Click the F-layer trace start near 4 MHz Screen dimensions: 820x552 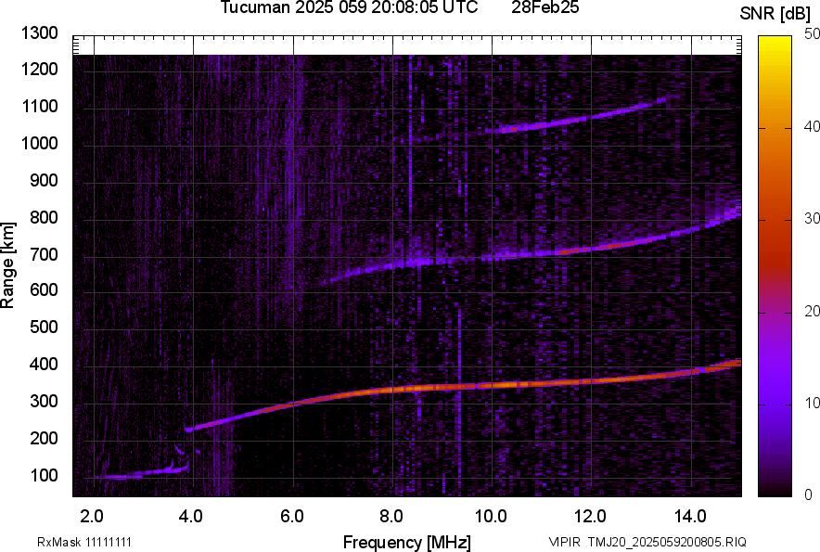tap(189, 429)
